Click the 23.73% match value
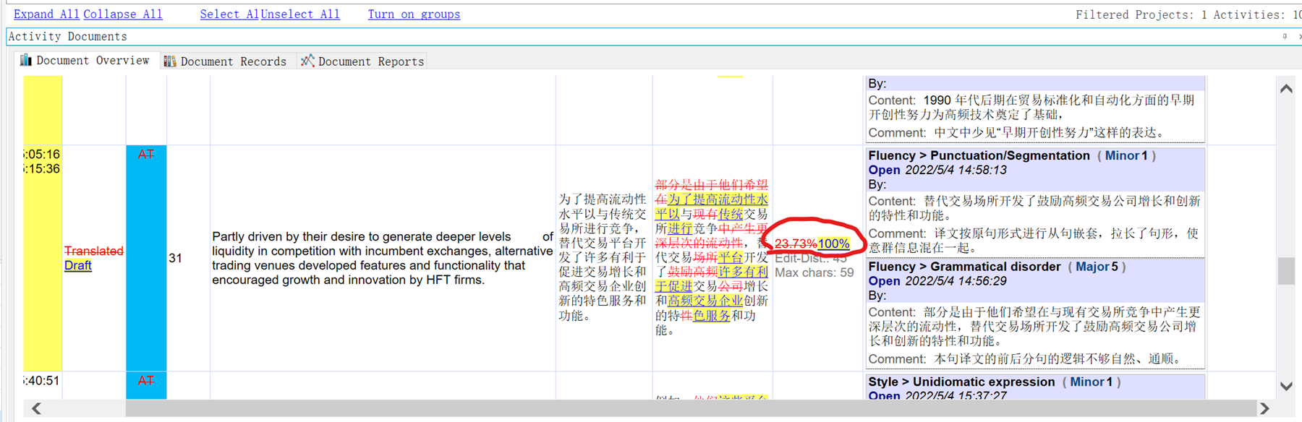 coord(796,244)
